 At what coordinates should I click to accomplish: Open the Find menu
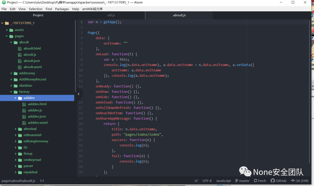49,9
